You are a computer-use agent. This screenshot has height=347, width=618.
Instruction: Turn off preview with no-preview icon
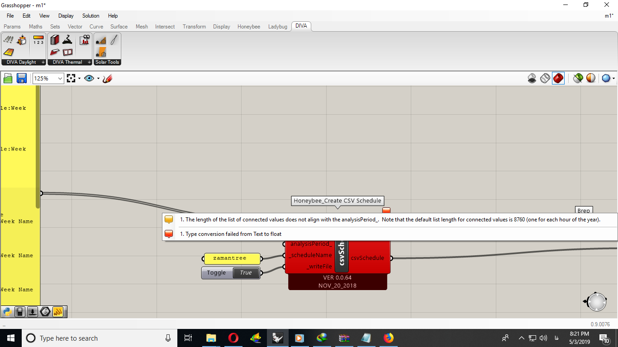click(x=532, y=78)
